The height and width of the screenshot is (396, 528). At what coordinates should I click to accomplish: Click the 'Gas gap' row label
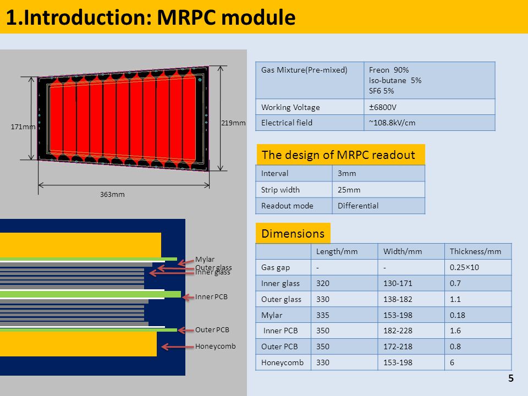pyautogui.click(x=276, y=267)
